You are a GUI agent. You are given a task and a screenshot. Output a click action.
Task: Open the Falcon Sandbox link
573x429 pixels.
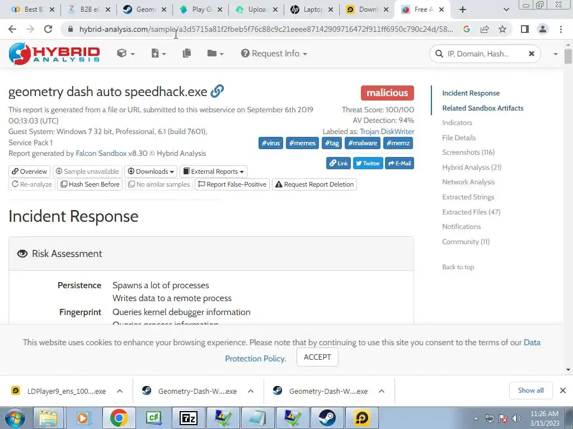[101, 154]
